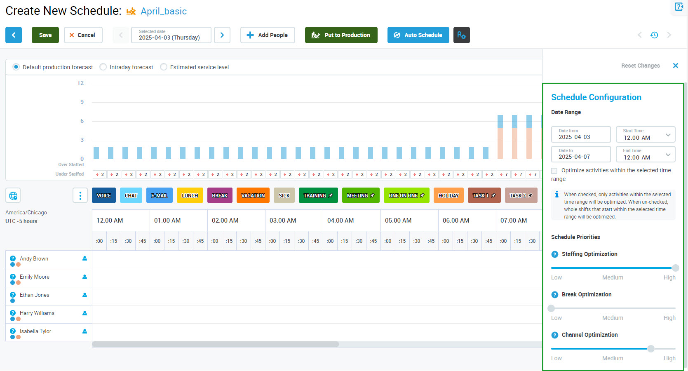This screenshot has height=371, width=688.
Task: Click the Channel Optimization slider handle
Action: pyautogui.click(x=650, y=349)
